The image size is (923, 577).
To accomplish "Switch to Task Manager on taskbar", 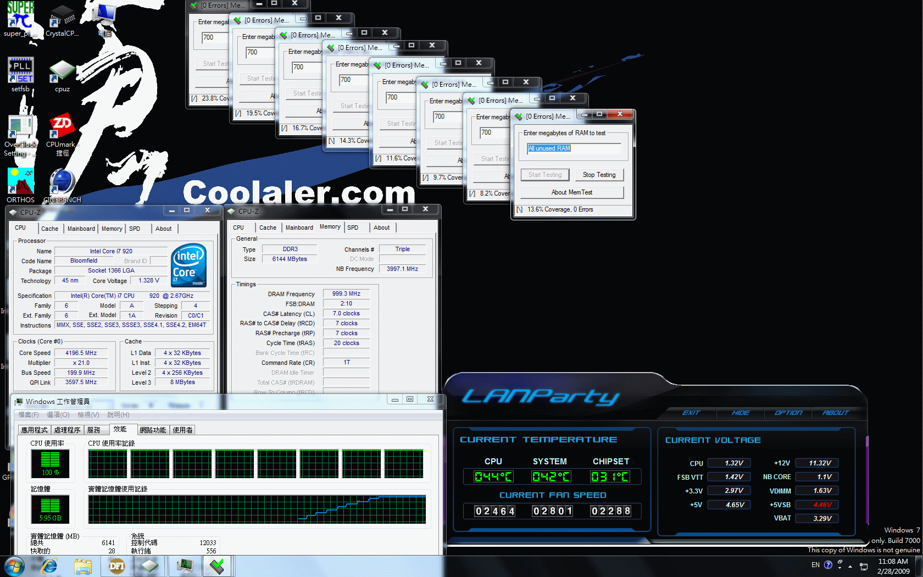I will 185,566.
